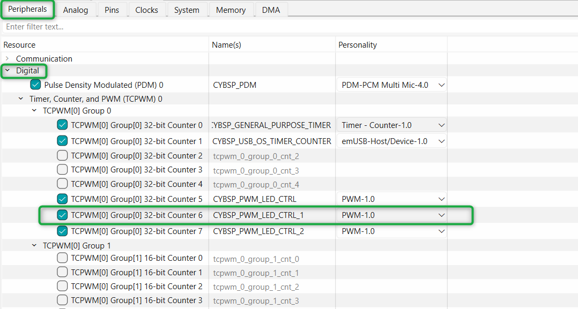Check Group[1] 16-bit Counter 3 checkbox
The width and height of the screenshot is (578, 309).
(62, 300)
